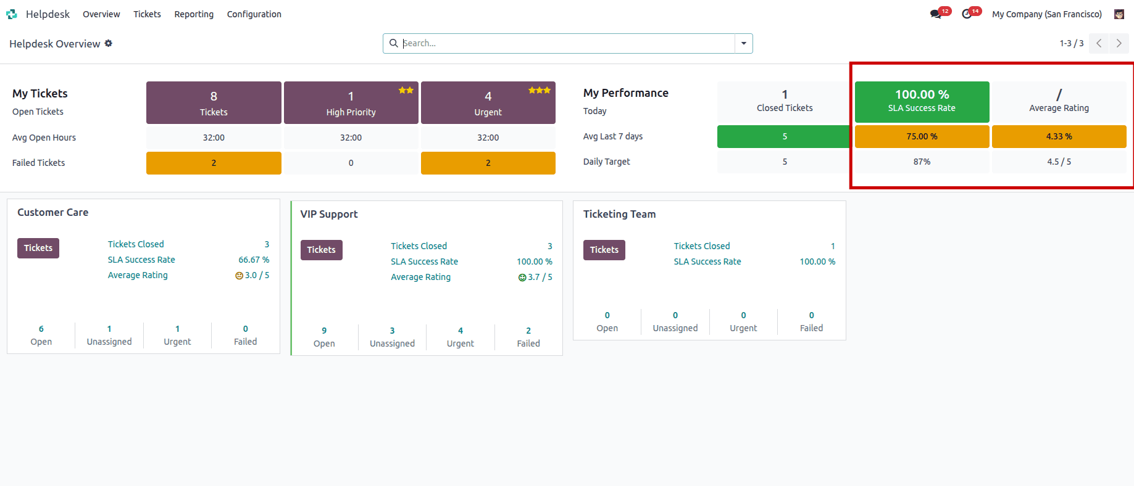Viewport: 1134px width, 486px height.
Task: Open the 1 Closed Tickets tile
Action: tap(785, 102)
